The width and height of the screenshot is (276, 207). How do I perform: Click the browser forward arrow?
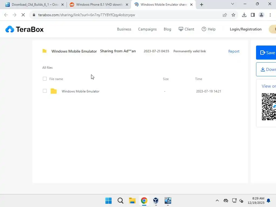[15, 15]
